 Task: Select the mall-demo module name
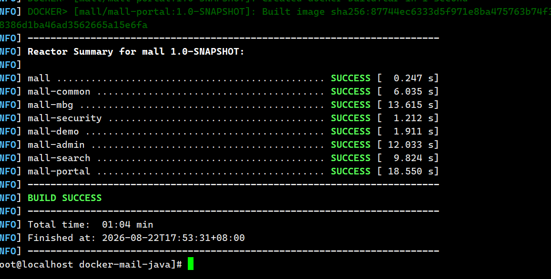[x=53, y=132]
